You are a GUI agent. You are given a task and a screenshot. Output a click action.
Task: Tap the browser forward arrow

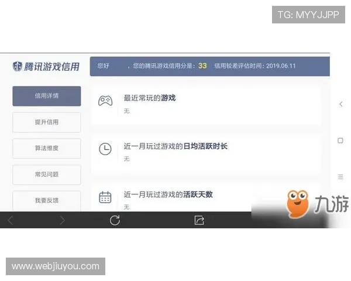(62, 220)
